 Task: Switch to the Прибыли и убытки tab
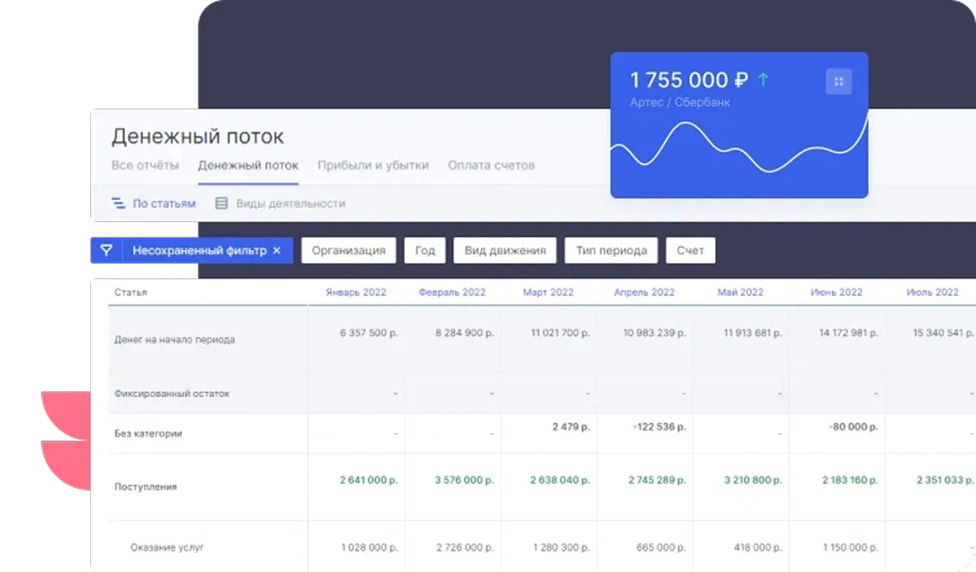click(373, 165)
